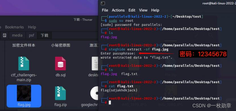
Task: Click the terminal prompt cursor block
Action: point(110,102)
